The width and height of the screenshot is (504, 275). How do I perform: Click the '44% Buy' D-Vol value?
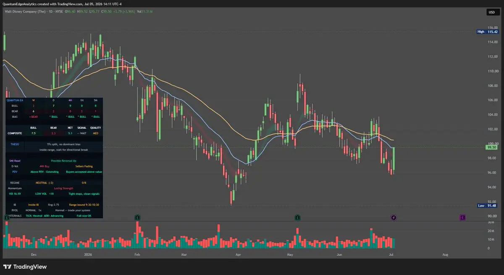[45, 166]
